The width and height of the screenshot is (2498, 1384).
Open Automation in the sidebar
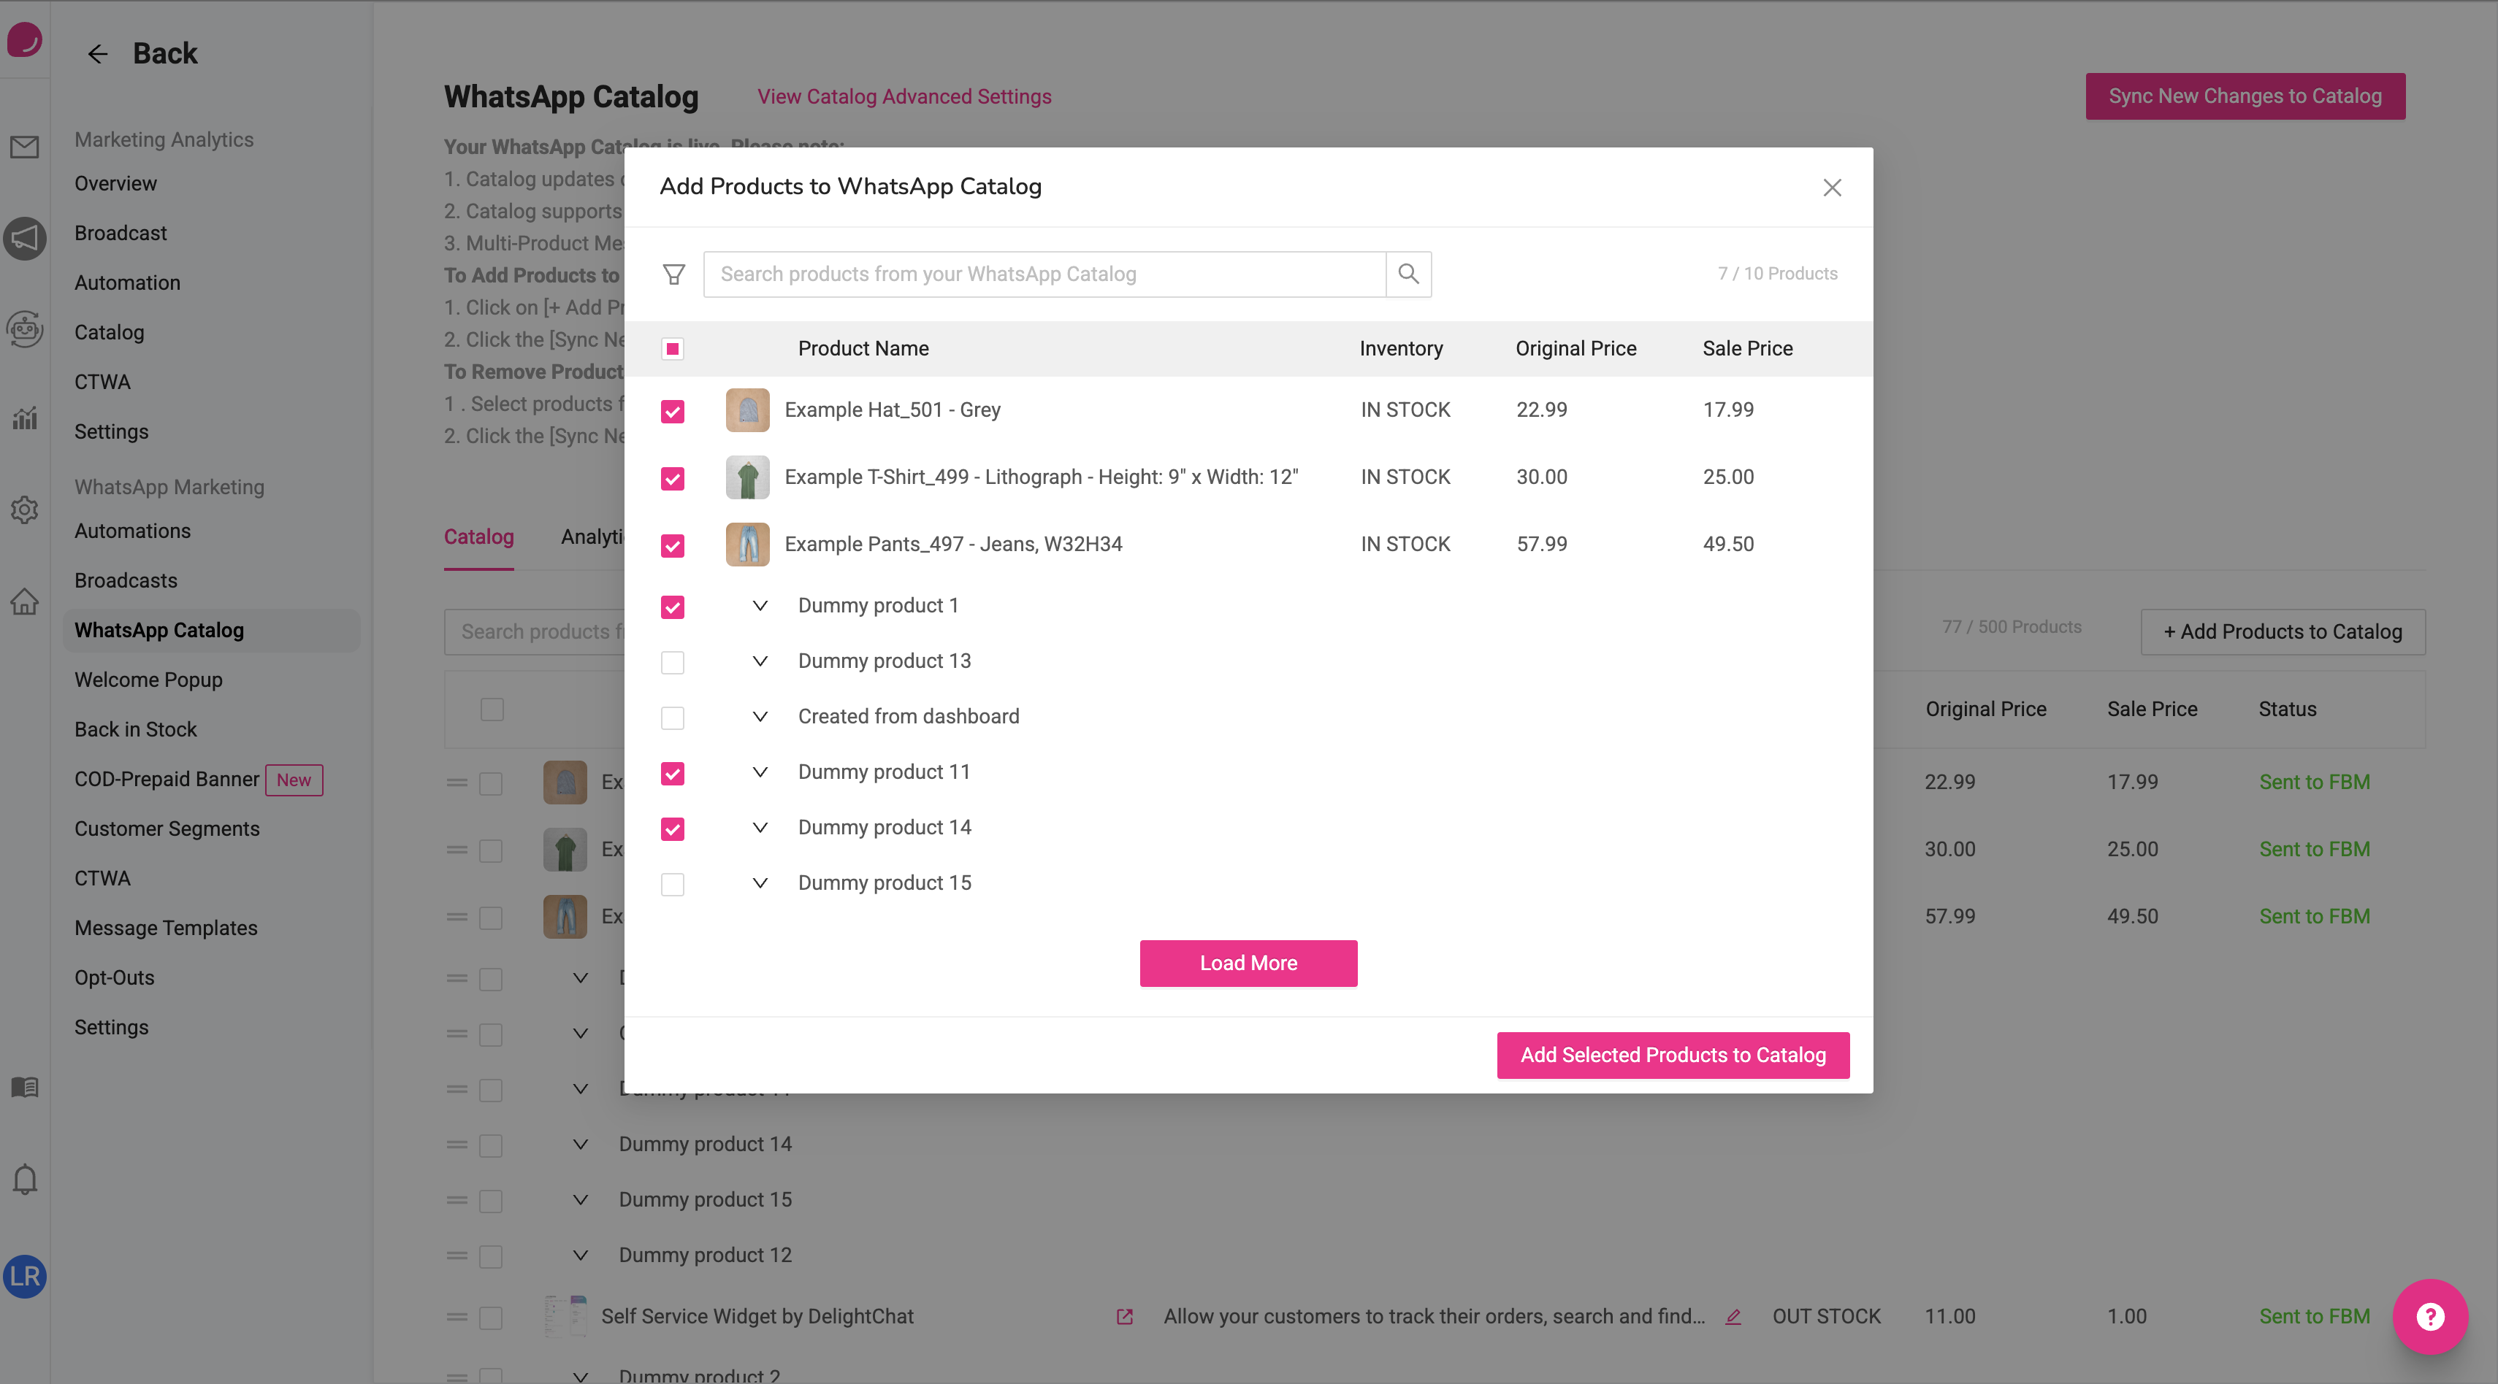click(127, 282)
